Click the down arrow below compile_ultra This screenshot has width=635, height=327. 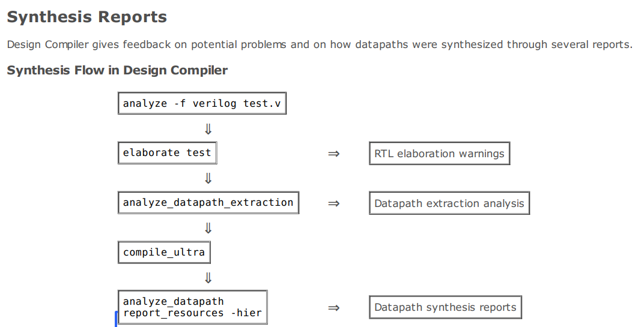pos(208,278)
